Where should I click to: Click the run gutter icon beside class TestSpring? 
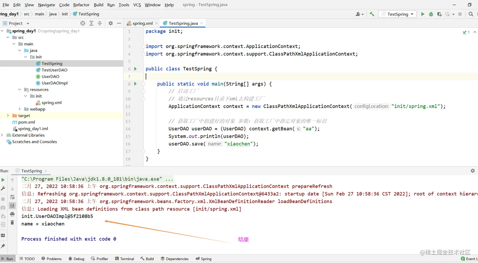(135, 69)
